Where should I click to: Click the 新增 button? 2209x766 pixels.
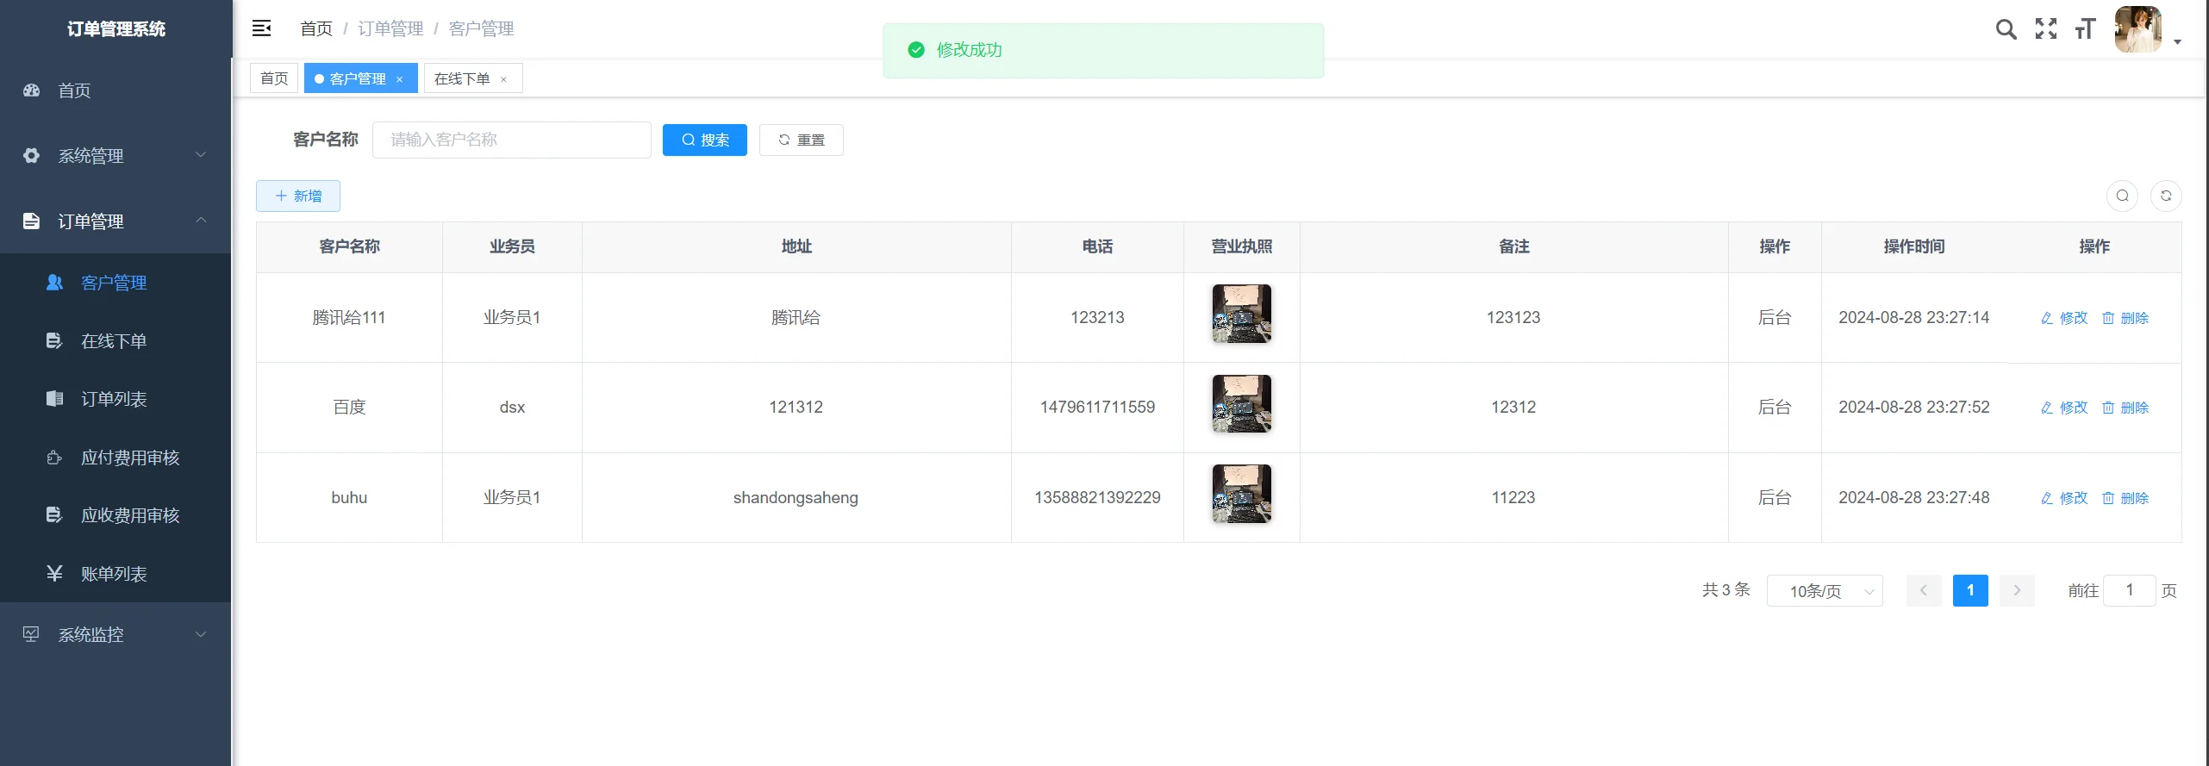coord(298,196)
